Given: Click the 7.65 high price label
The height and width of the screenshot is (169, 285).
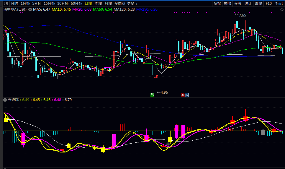Looking at the screenshot, I should [243, 15].
